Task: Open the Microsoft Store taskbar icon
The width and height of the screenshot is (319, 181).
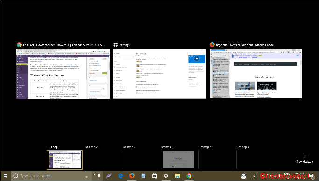Action: click(x=155, y=176)
